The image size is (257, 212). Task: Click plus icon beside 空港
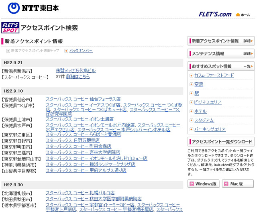(191, 84)
